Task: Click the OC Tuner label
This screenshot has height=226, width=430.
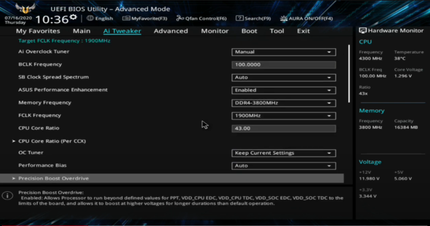Action: click(31, 153)
